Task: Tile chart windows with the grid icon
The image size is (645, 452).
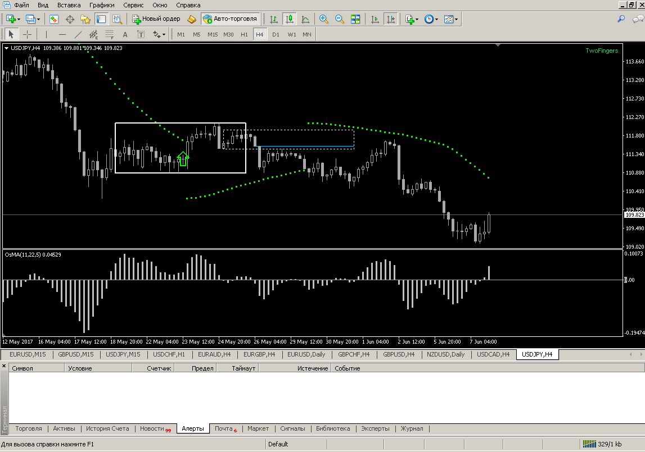Action: click(x=355, y=19)
